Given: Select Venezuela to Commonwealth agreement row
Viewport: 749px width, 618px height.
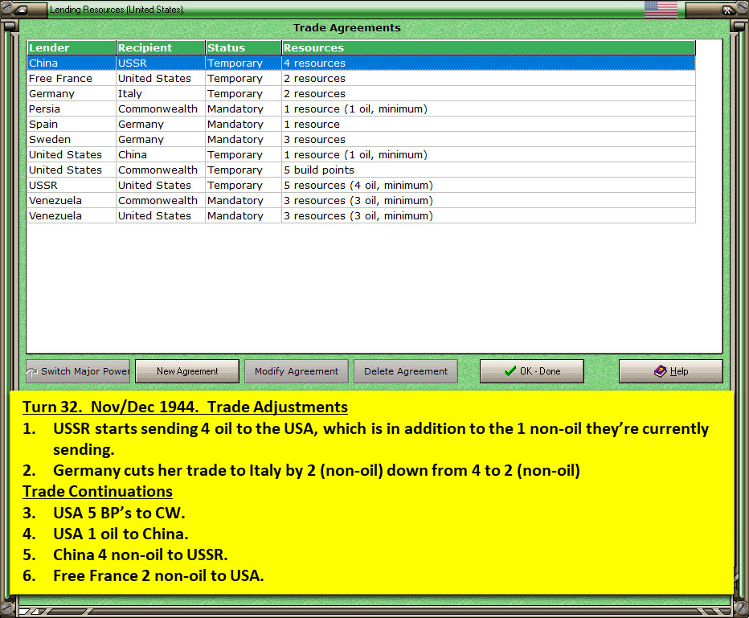Looking at the screenshot, I should click(x=361, y=201).
